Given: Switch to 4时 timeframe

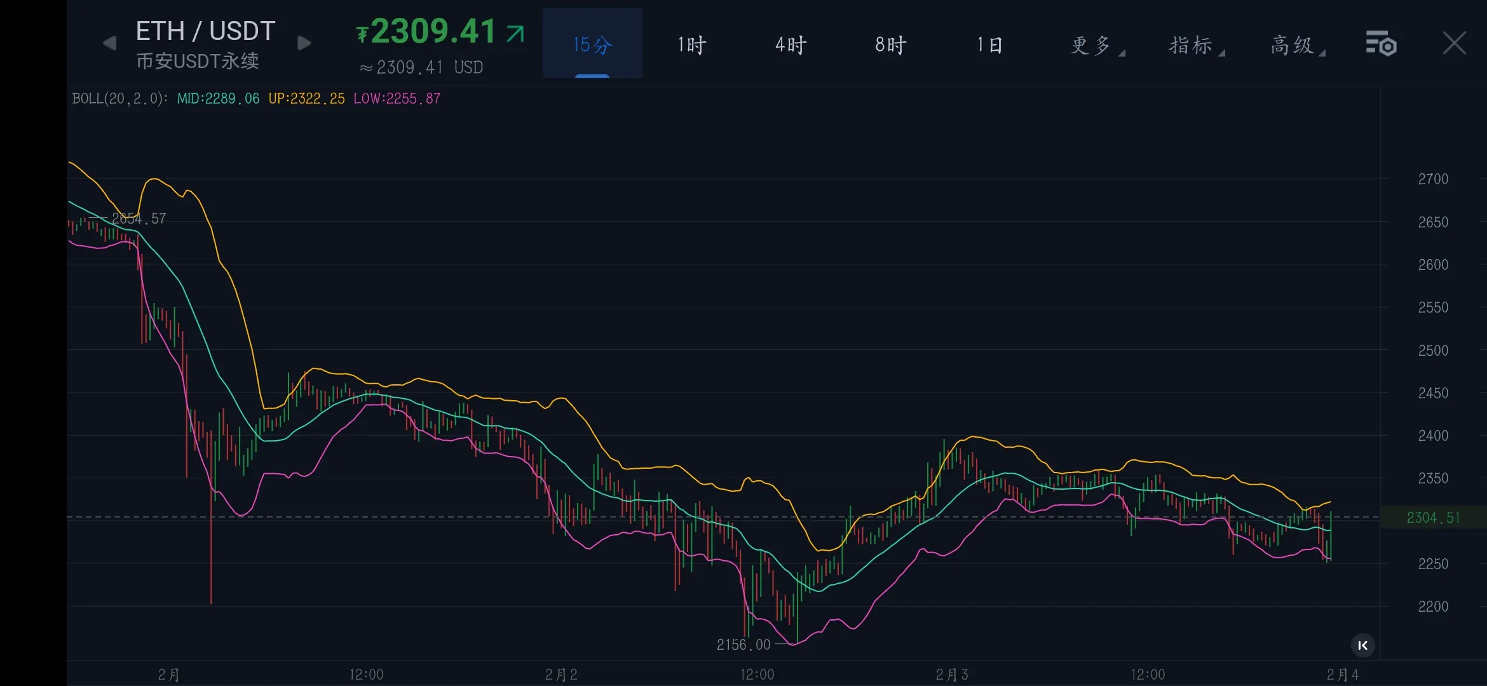Looking at the screenshot, I should pyautogui.click(x=791, y=44).
